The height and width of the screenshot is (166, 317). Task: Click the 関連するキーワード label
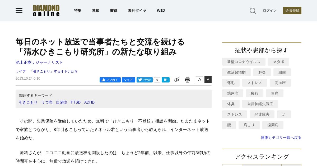(36, 95)
